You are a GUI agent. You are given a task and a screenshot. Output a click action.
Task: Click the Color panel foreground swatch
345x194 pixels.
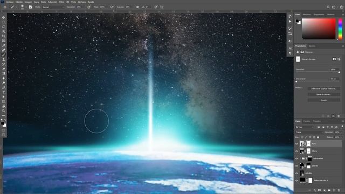tap(297, 20)
